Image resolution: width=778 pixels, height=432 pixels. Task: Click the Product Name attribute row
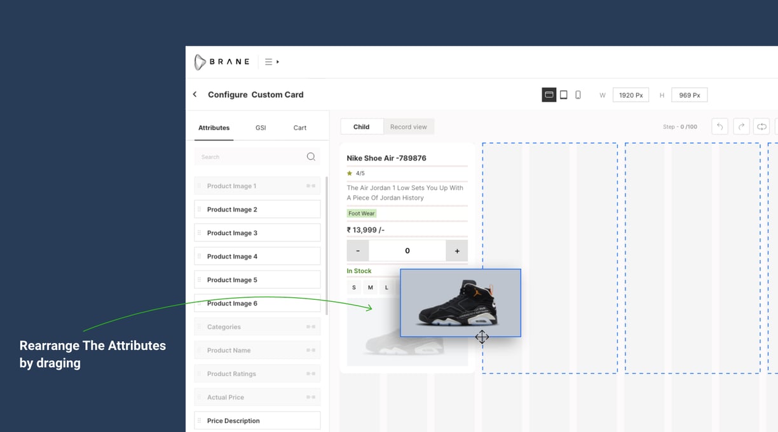click(257, 350)
